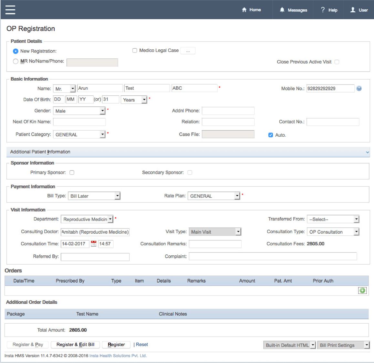The image size is (374, 363).
Task: Click the green add order icon
Action: [362, 290]
